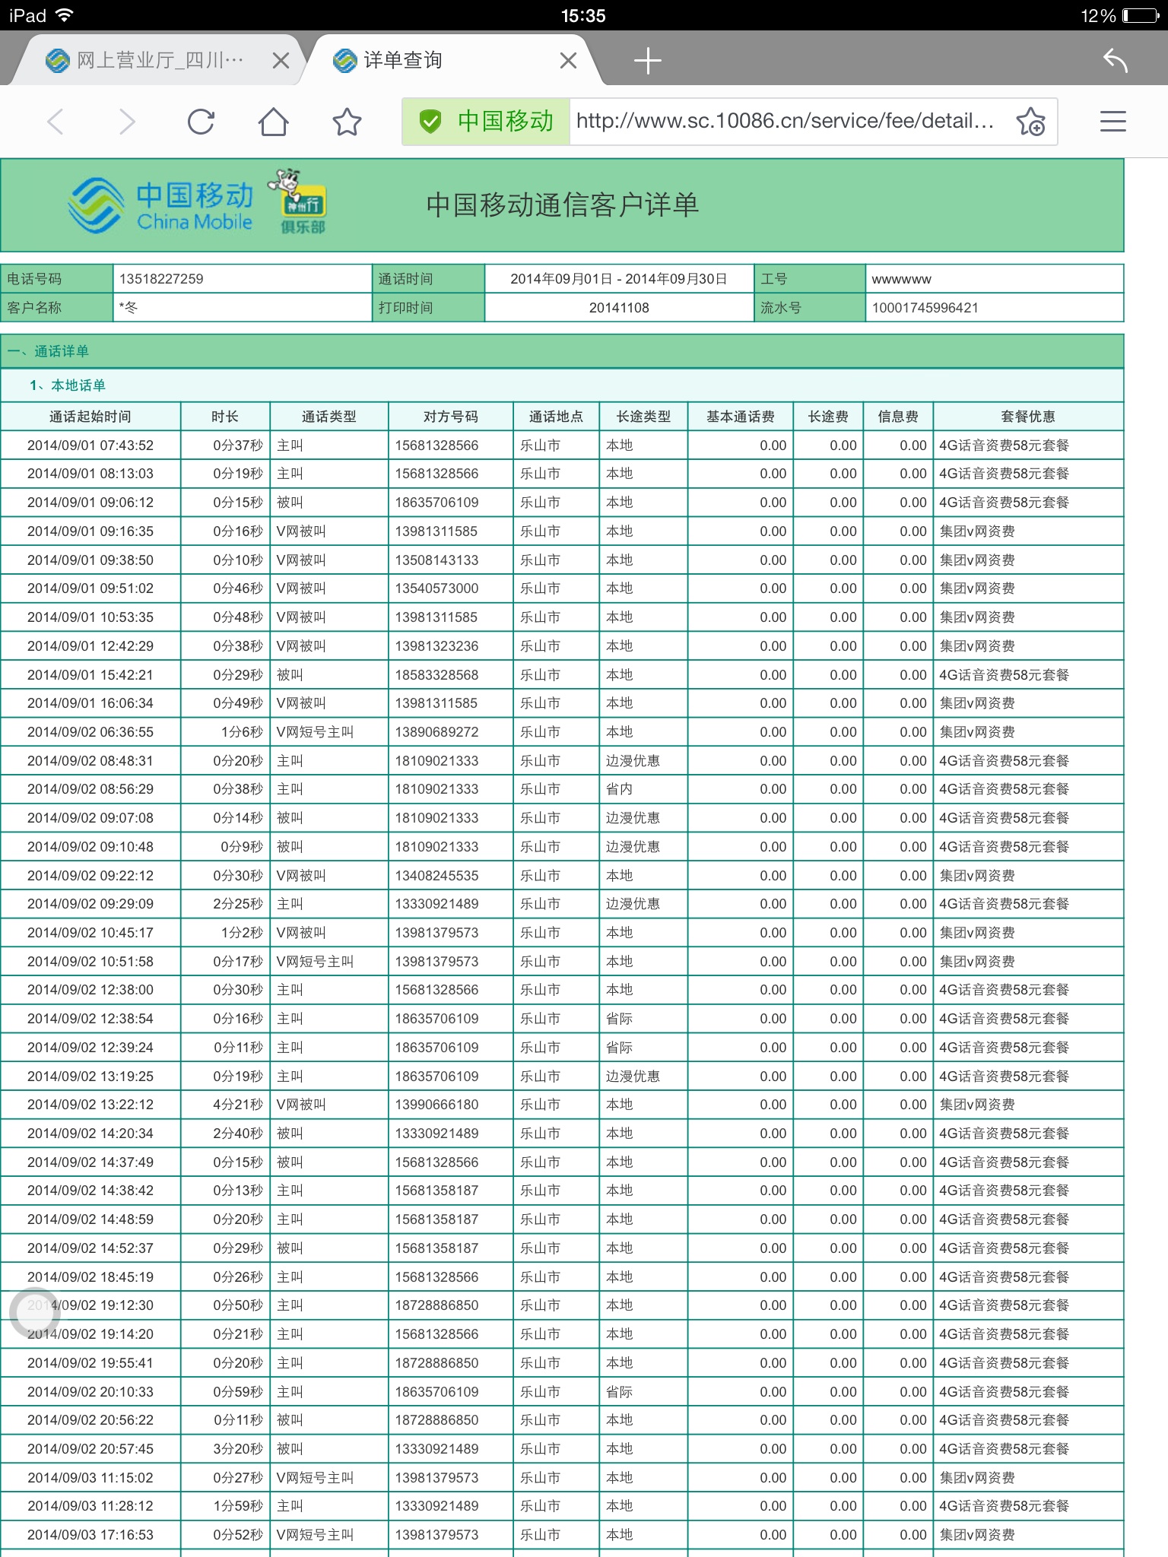
Task: Close the 详单查询 tab
Action: click(x=568, y=61)
